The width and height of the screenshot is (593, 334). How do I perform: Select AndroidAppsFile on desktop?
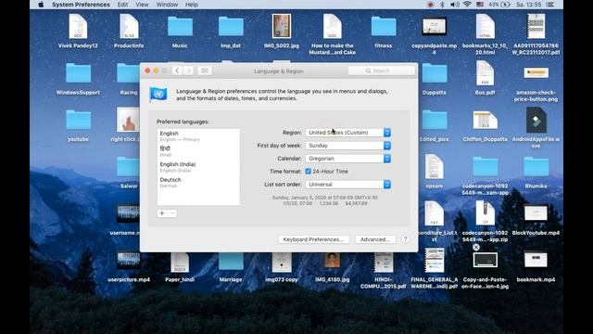536,120
